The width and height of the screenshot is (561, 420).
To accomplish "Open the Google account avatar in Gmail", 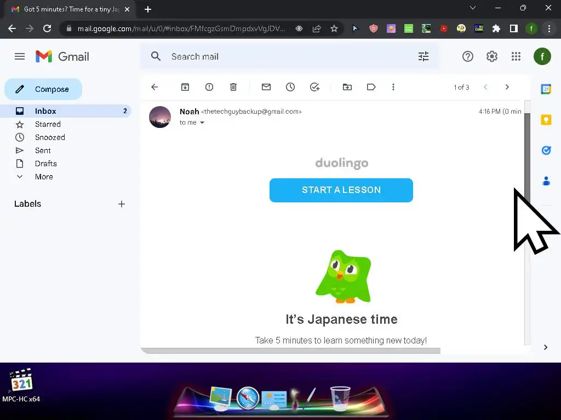I will 542,56.
